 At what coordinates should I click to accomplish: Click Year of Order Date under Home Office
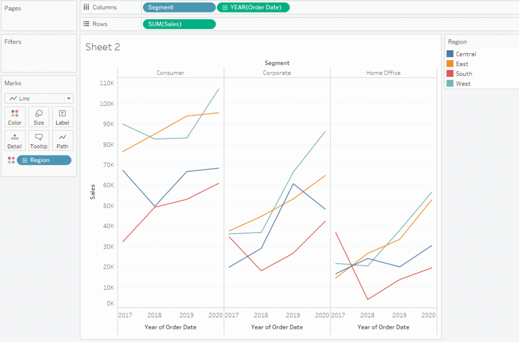pyautogui.click(x=383, y=327)
